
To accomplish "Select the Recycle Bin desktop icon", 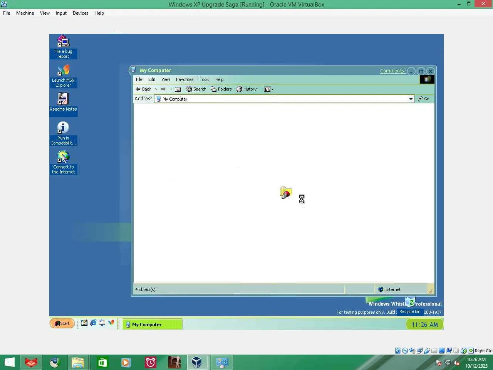I will pyautogui.click(x=410, y=306).
